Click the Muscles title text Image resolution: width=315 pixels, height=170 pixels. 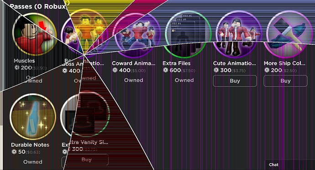tap(24, 61)
